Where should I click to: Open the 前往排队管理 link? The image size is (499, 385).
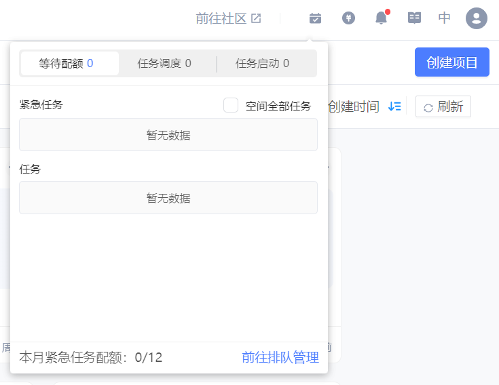tap(280, 357)
